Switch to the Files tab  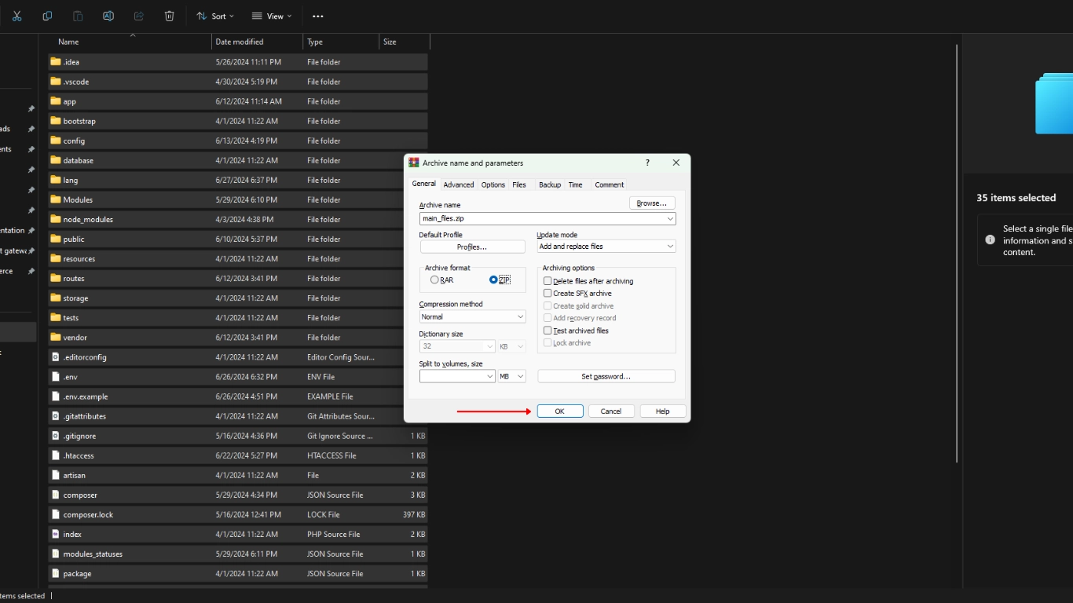(519, 185)
